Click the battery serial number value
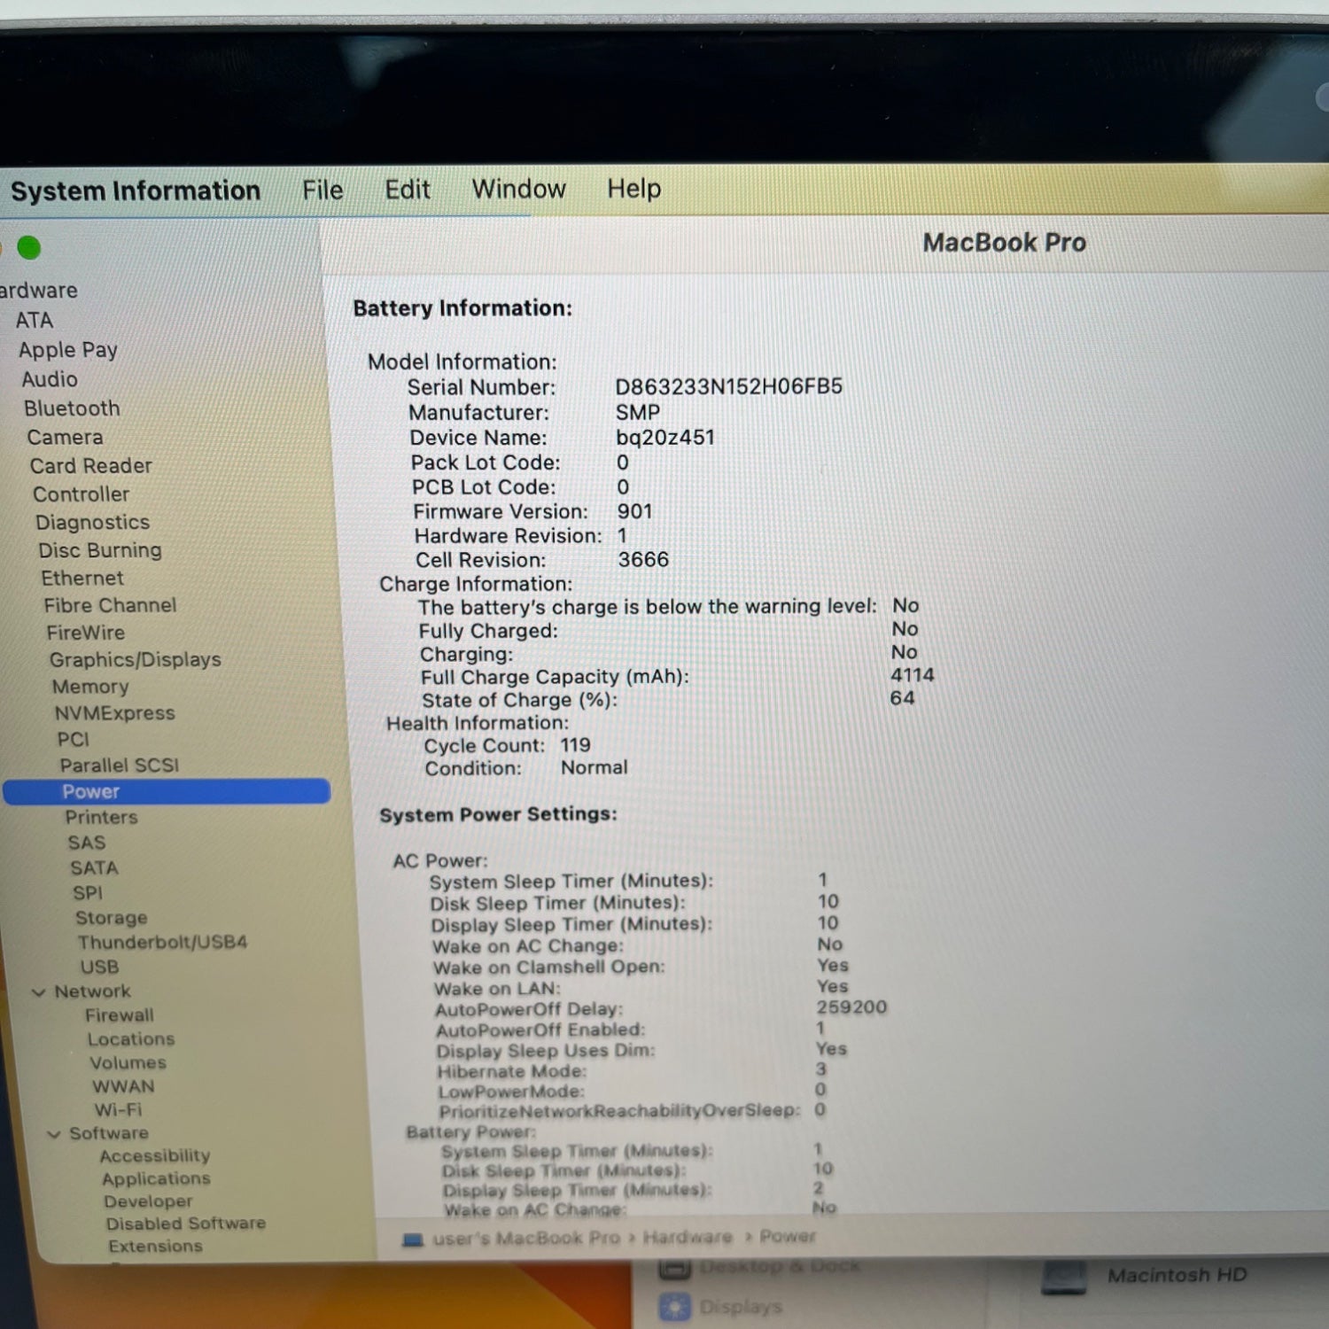 pyautogui.click(x=728, y=387)
